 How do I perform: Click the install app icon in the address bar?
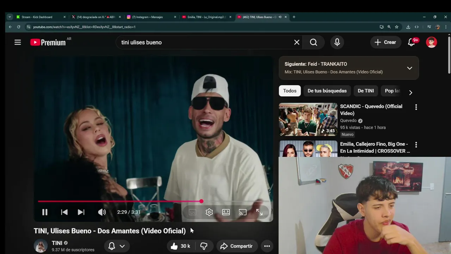tap(382, 27)
